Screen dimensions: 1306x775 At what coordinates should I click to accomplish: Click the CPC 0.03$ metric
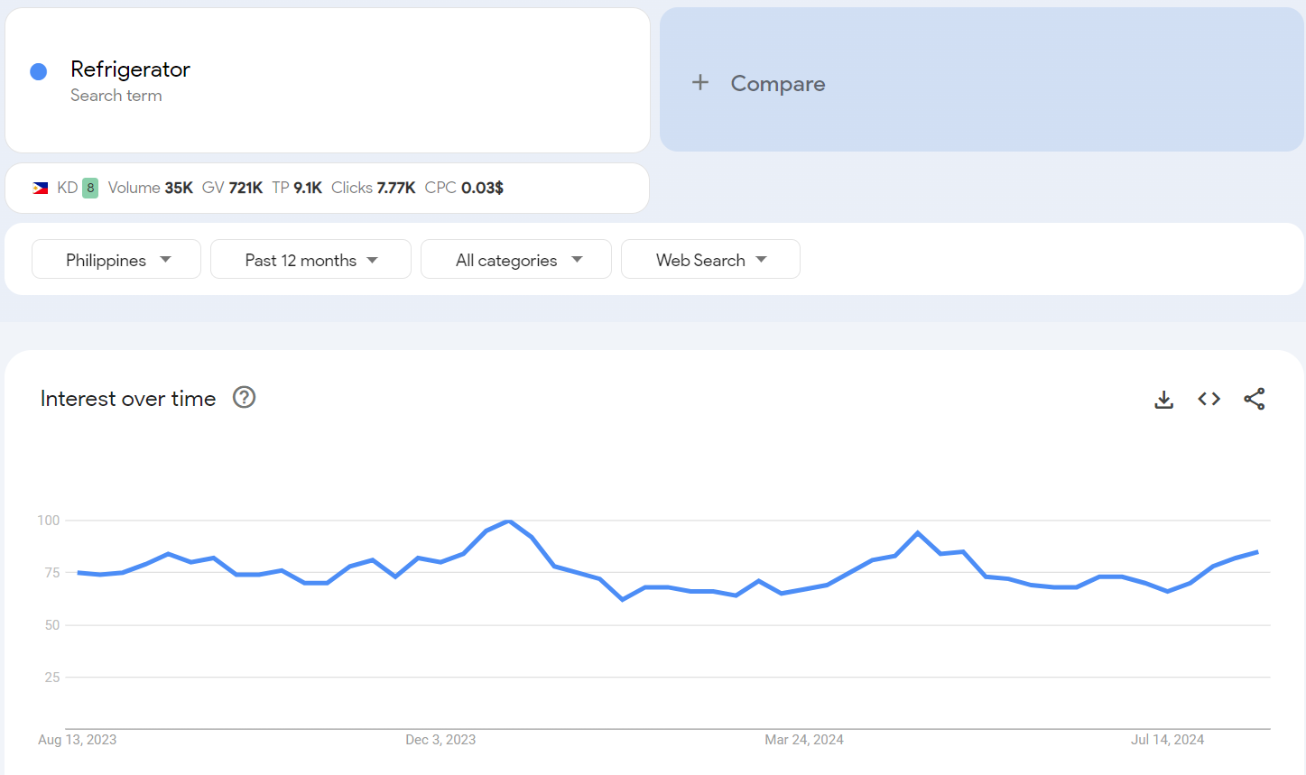point(464,188)
